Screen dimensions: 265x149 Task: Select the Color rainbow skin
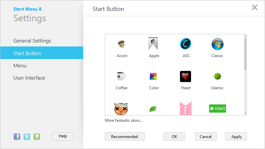(x=153, y=76)
